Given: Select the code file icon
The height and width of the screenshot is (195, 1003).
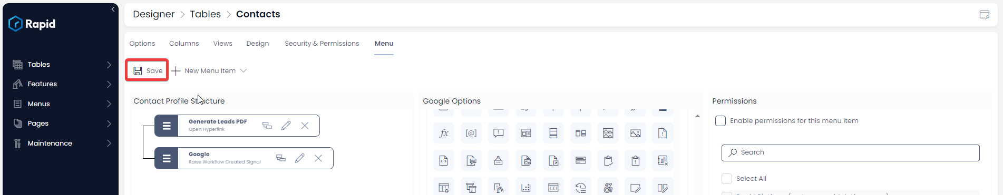Looking at the screenshot, I should (444, 161).
